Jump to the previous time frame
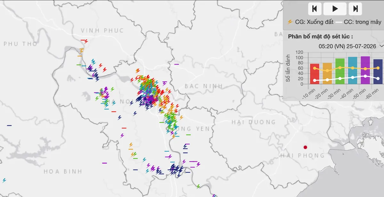The width and height of the screenshot is (384, 197). [315, 9]
